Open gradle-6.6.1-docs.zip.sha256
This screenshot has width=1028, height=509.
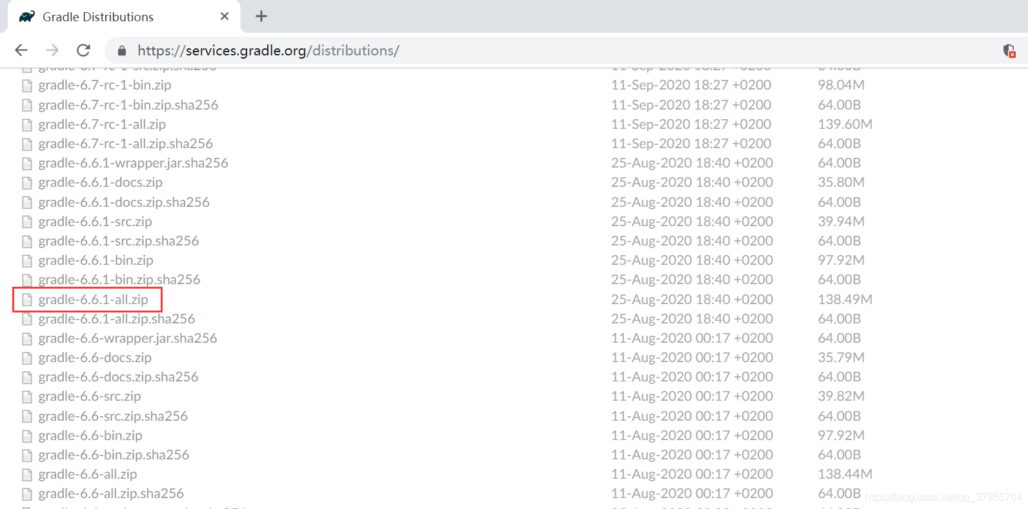[124, 202]
